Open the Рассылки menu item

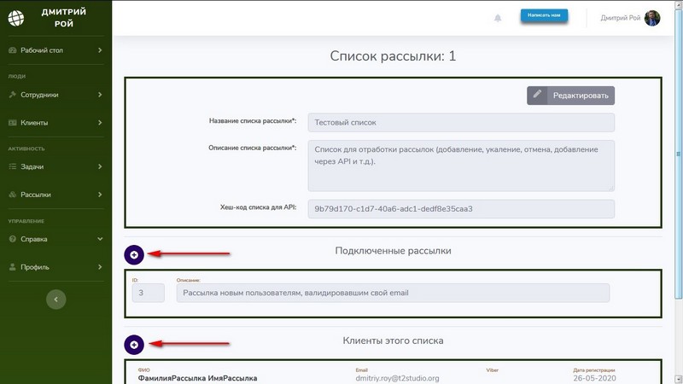point(35,195)
